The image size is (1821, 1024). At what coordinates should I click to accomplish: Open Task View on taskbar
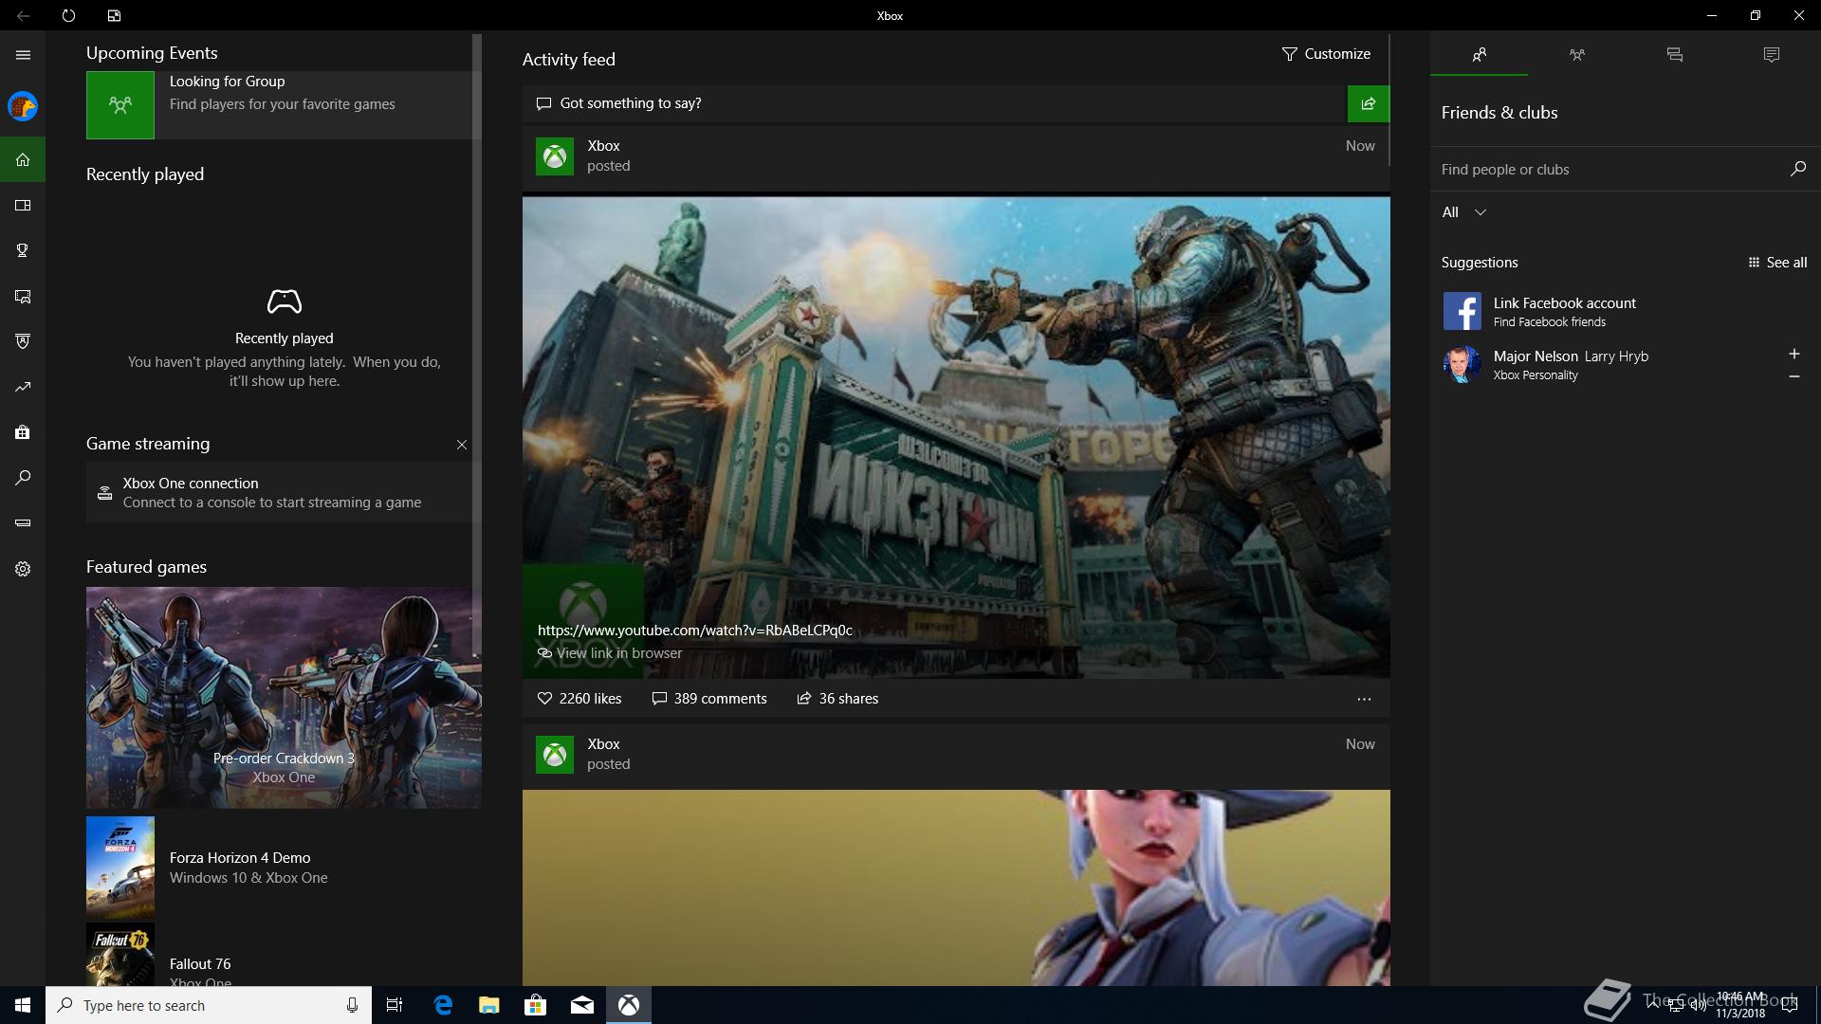tap(395, 1005)
